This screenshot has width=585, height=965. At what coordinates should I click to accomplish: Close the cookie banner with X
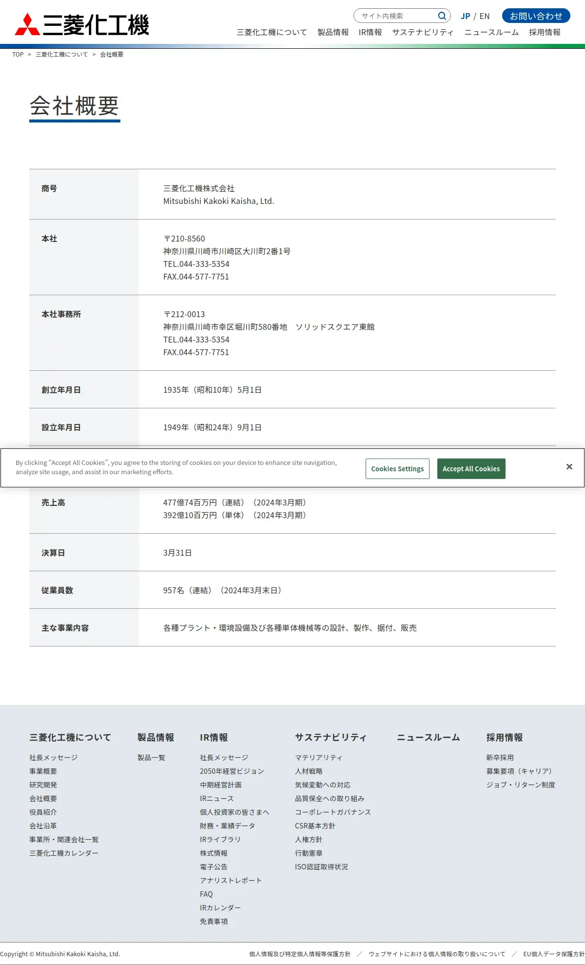click(x=569, y=467)
